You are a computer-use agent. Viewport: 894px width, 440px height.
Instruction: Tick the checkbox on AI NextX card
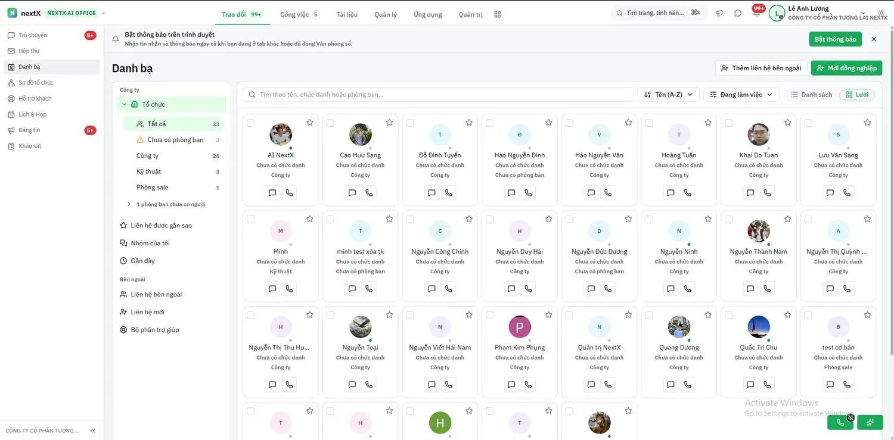click(x=251, y=123)
